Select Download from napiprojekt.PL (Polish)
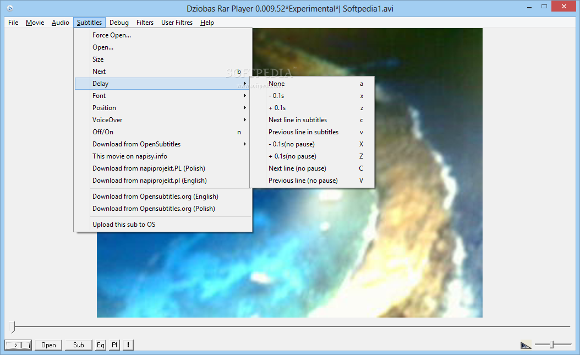 [163, 168]
